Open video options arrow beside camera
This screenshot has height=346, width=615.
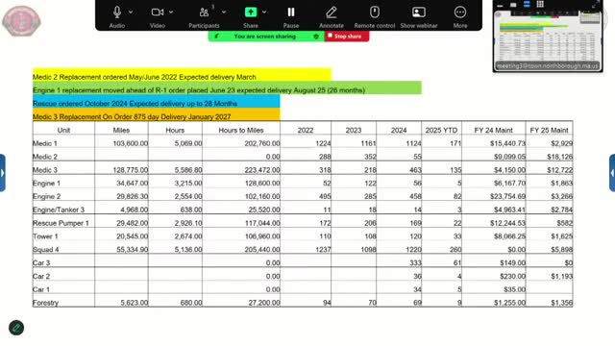pyautogui.click(x=171, y=12)
